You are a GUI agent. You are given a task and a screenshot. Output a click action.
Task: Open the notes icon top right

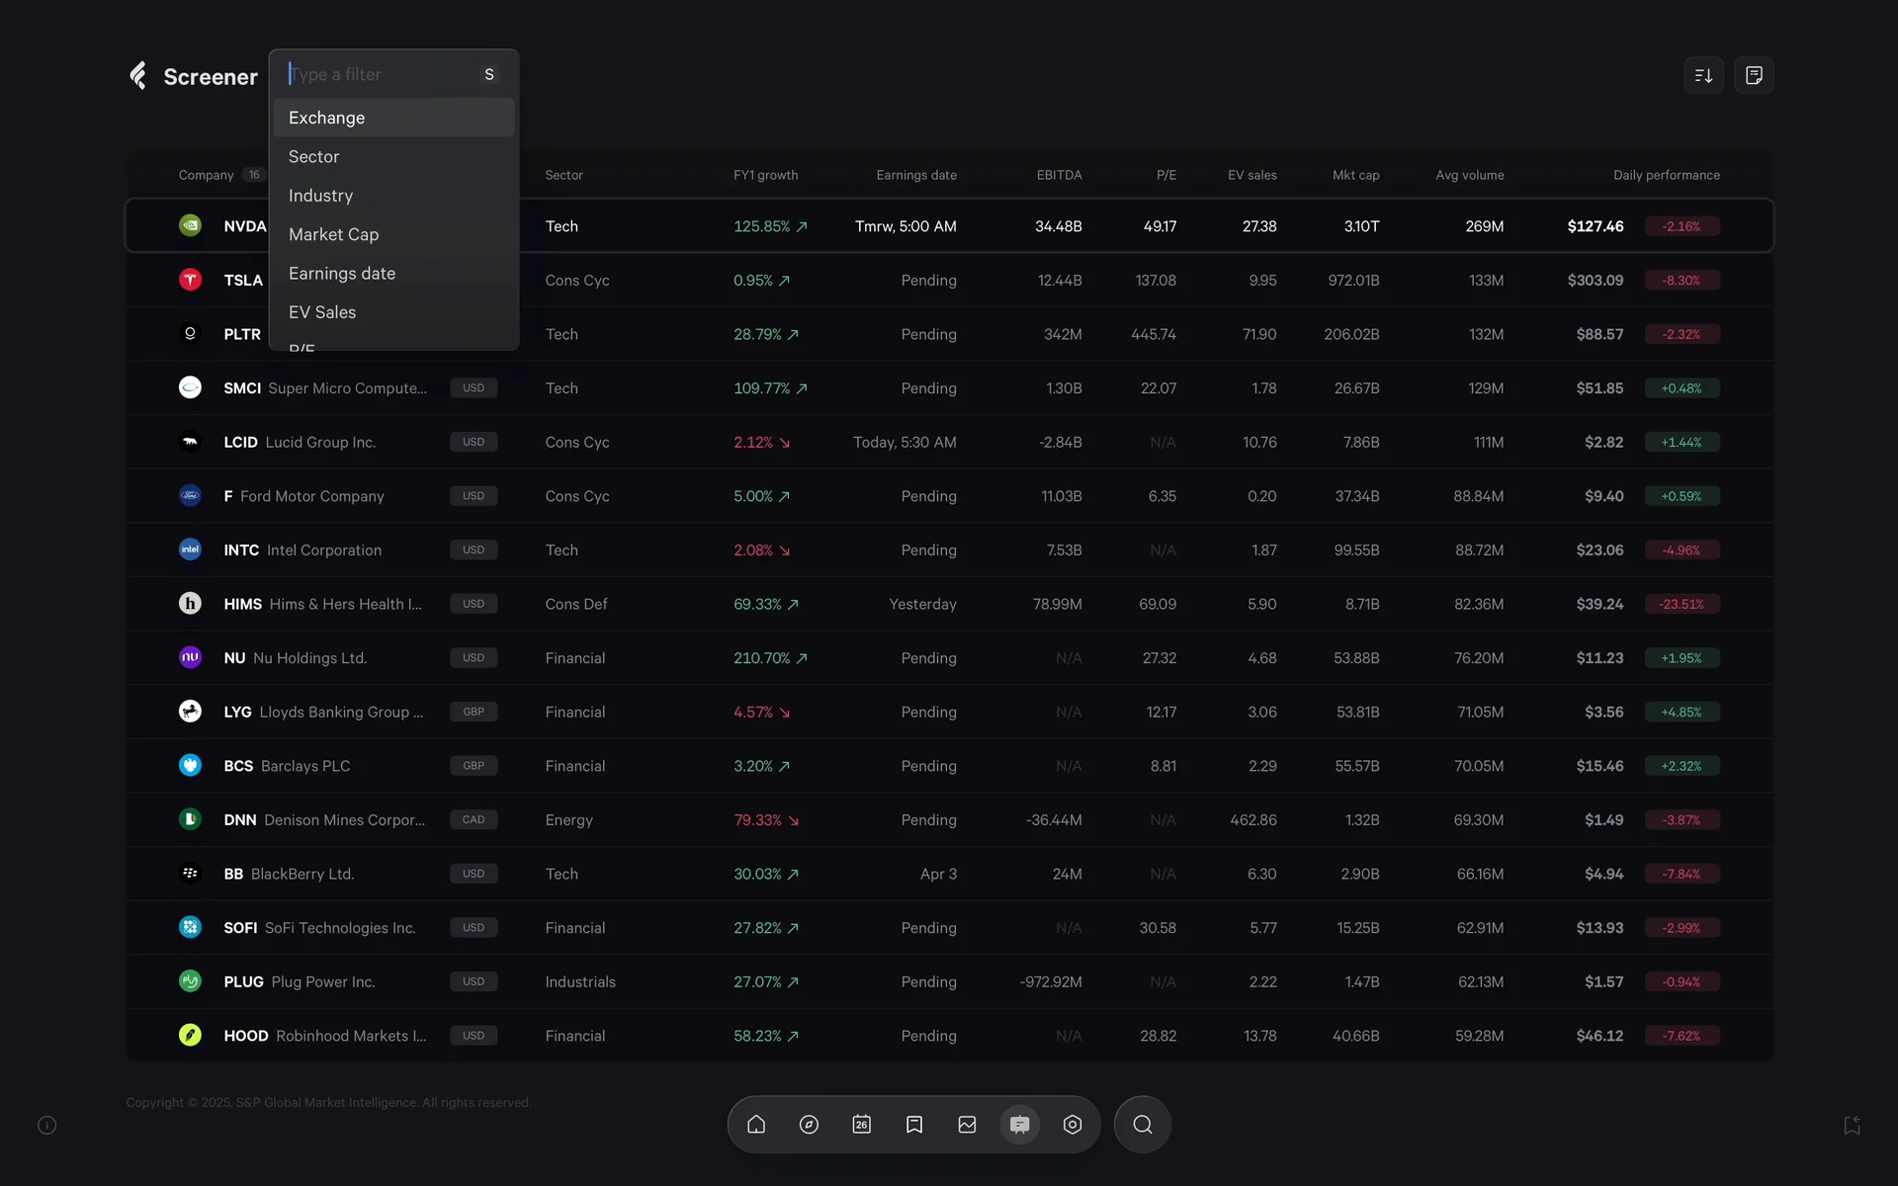pos(1754,75)
